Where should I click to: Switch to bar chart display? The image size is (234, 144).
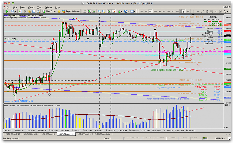click(x=85, y=11)
